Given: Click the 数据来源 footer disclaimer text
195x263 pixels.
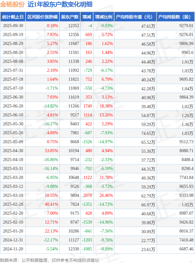Looking at the screenshot, I should tap(50, 260).
